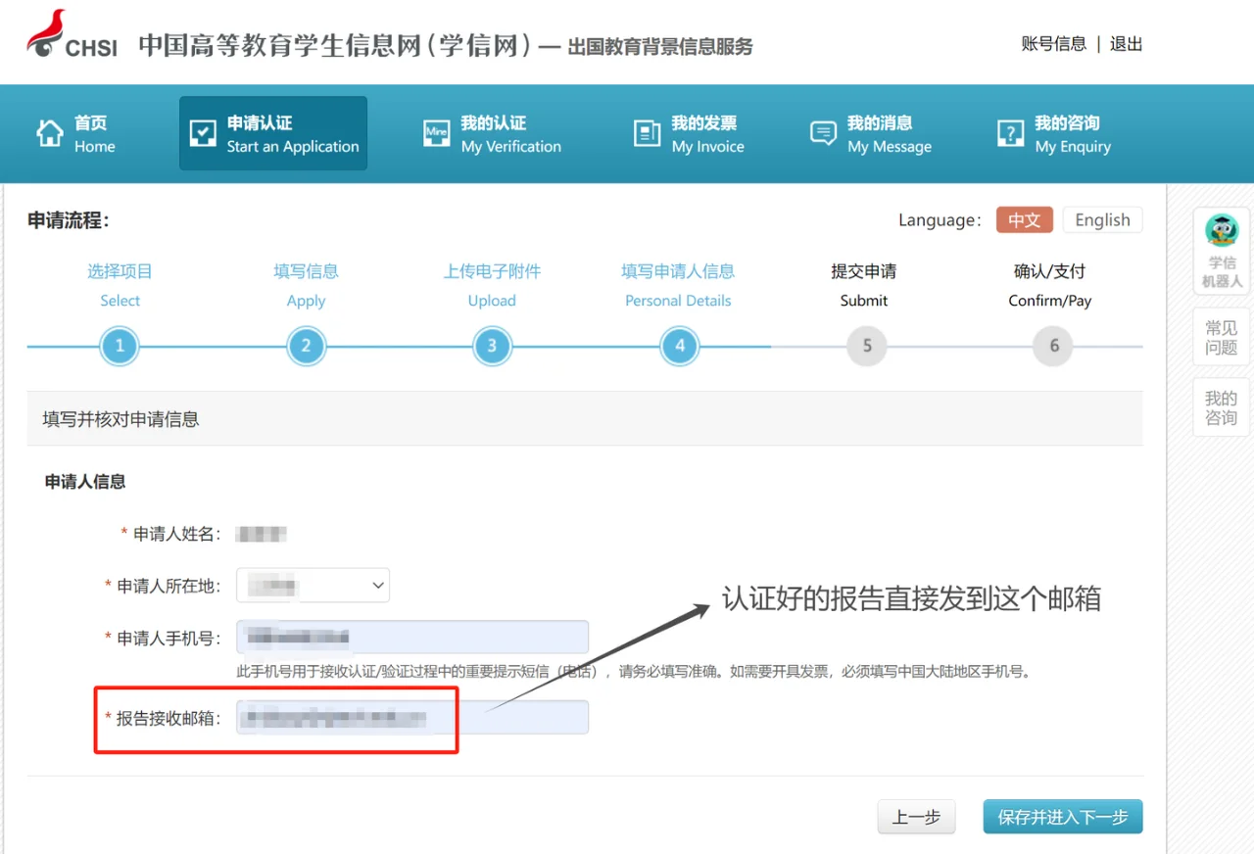Click the Start an Application checkmark icon

203,133
